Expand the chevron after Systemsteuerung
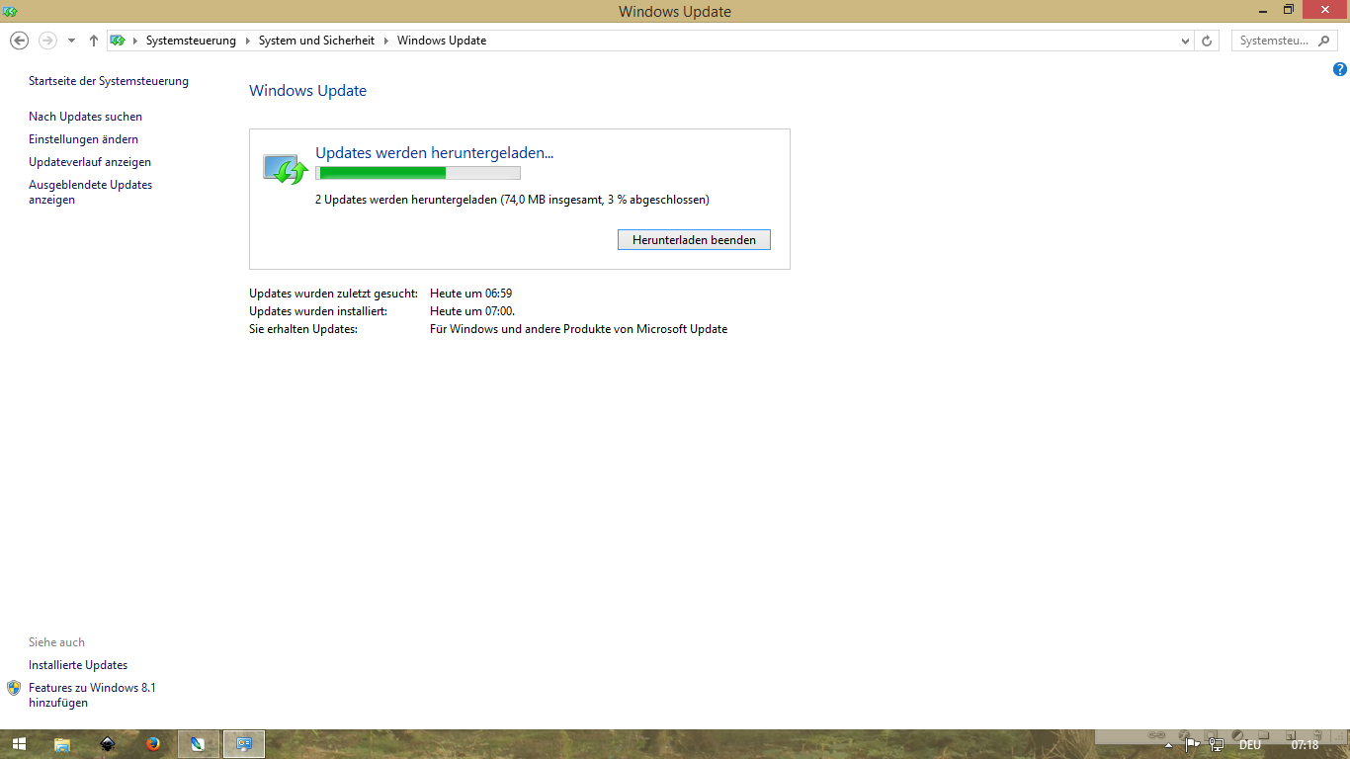Image resolution: width=1350 pixels, height=759 pixels. [248, 41]
